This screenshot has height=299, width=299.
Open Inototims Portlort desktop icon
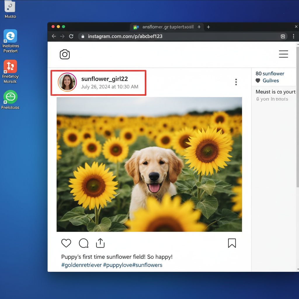click(x=11, y=41)
